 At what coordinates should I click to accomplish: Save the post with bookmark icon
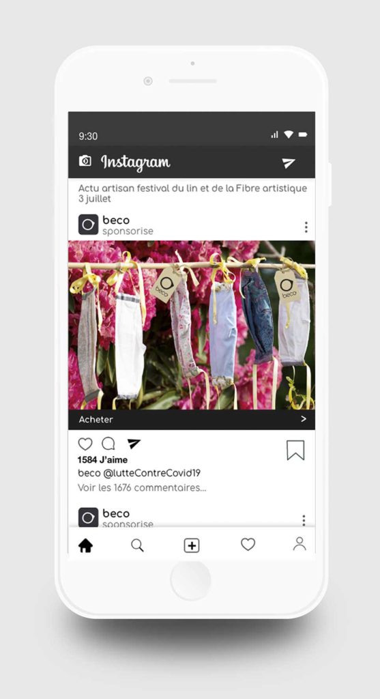(295, 450)
